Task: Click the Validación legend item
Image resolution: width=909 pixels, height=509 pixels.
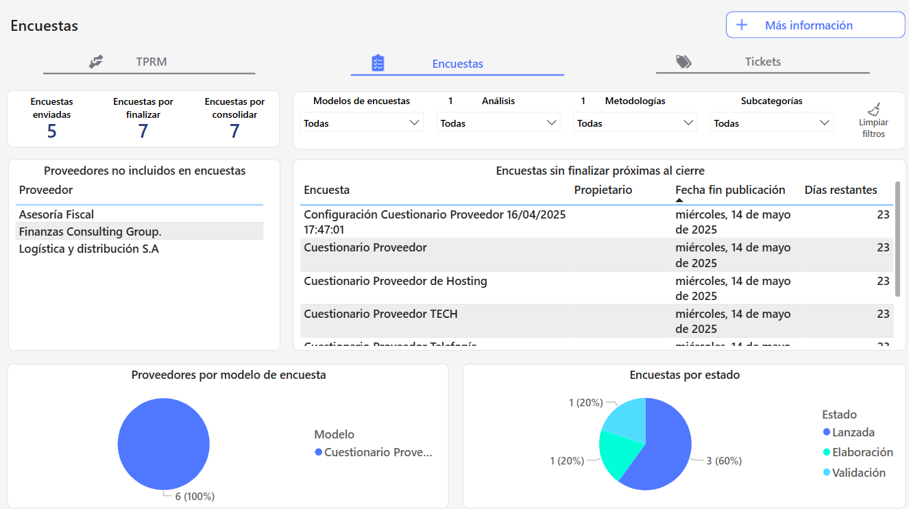Action: coord(858,473)
